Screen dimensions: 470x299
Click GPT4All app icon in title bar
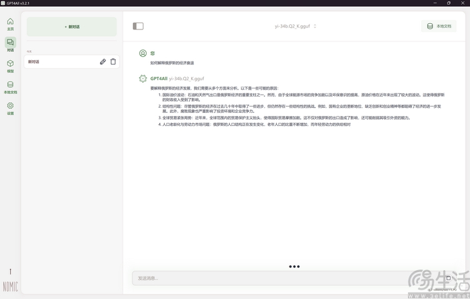[3, 3]
